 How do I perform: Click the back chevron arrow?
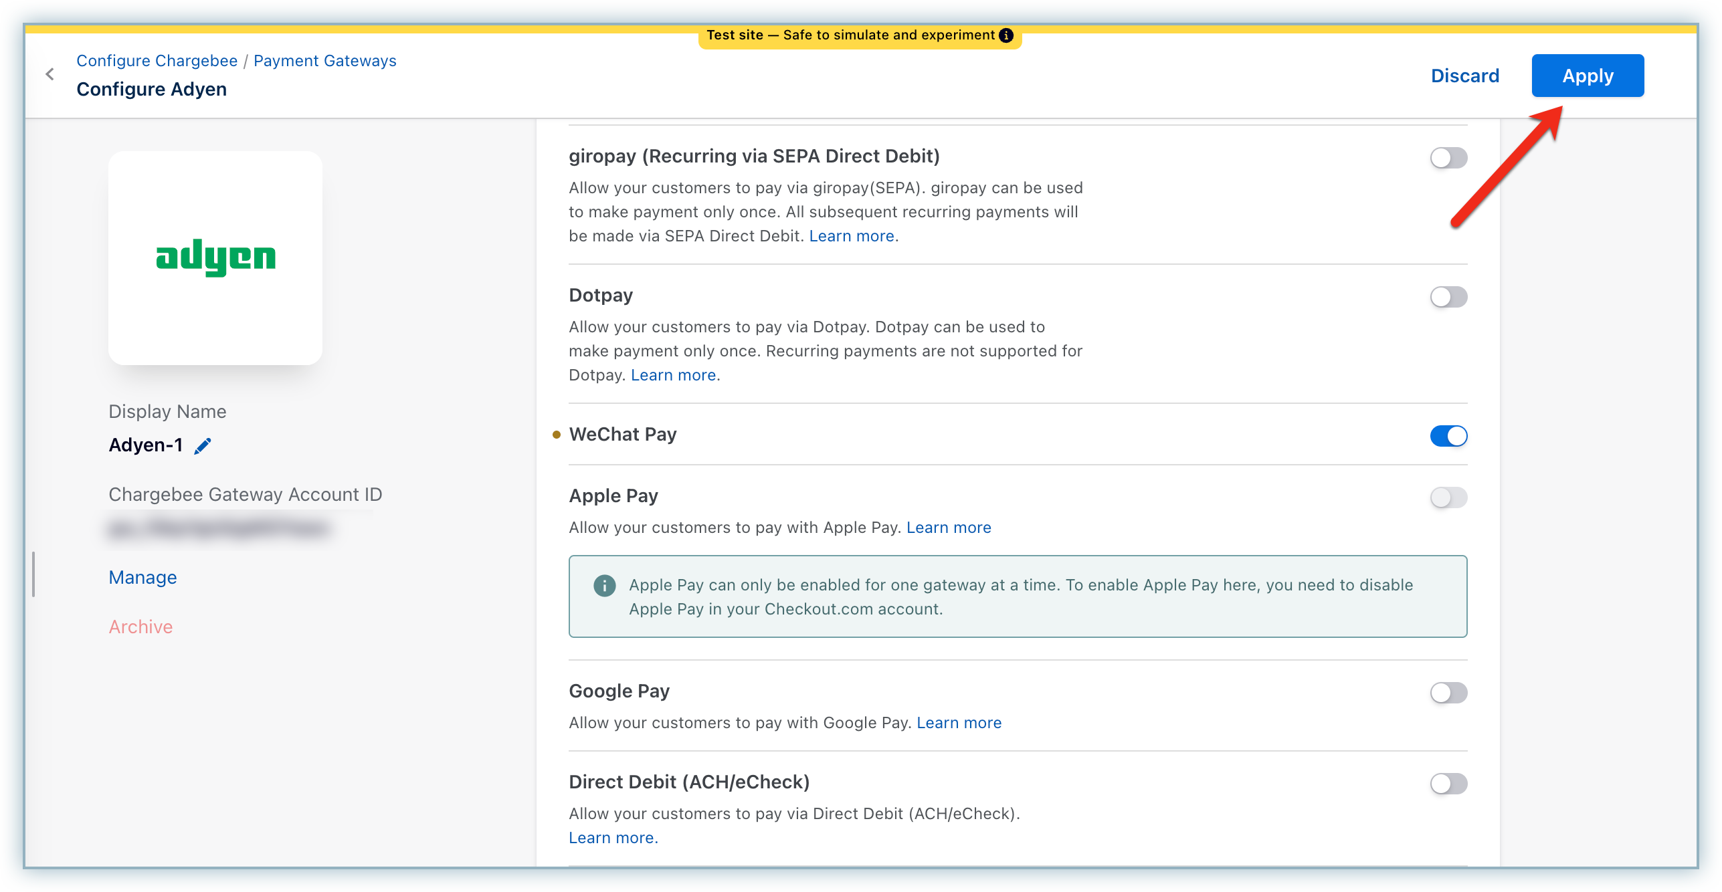click(50, 74)
